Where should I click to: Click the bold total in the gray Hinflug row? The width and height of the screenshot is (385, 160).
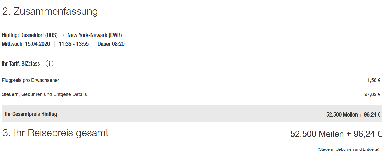pos(353,114)
